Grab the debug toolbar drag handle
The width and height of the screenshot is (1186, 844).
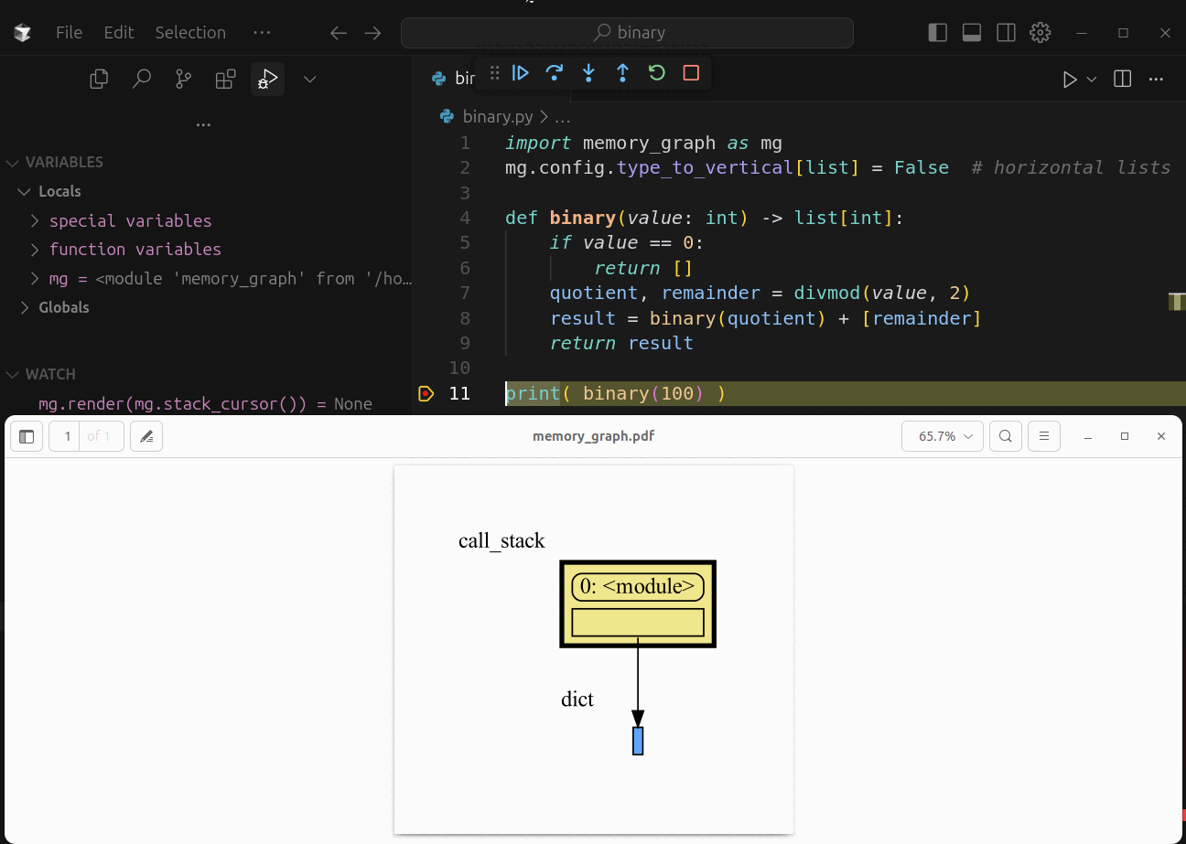coord(494,73)
